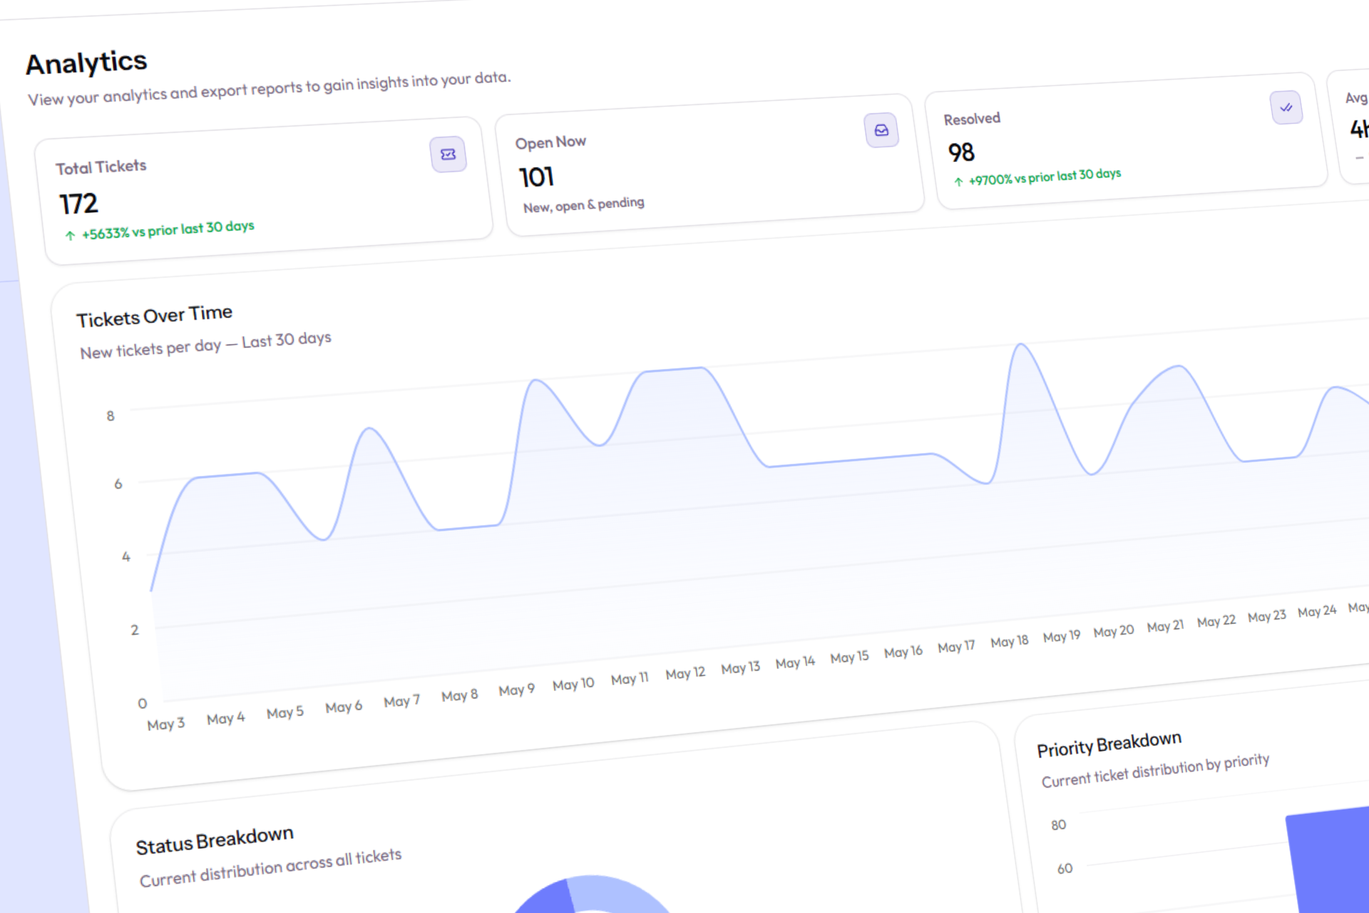Image resolution: width=1369 pixels, height=913 pixels.
Task: Click the May 9 axis label
Action: 516,690
